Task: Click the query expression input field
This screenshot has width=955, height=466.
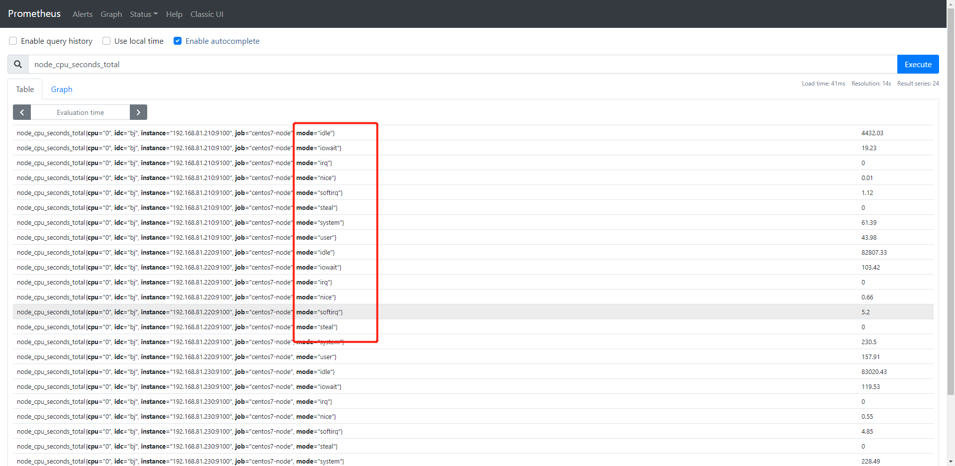Action: pos(448,64)
